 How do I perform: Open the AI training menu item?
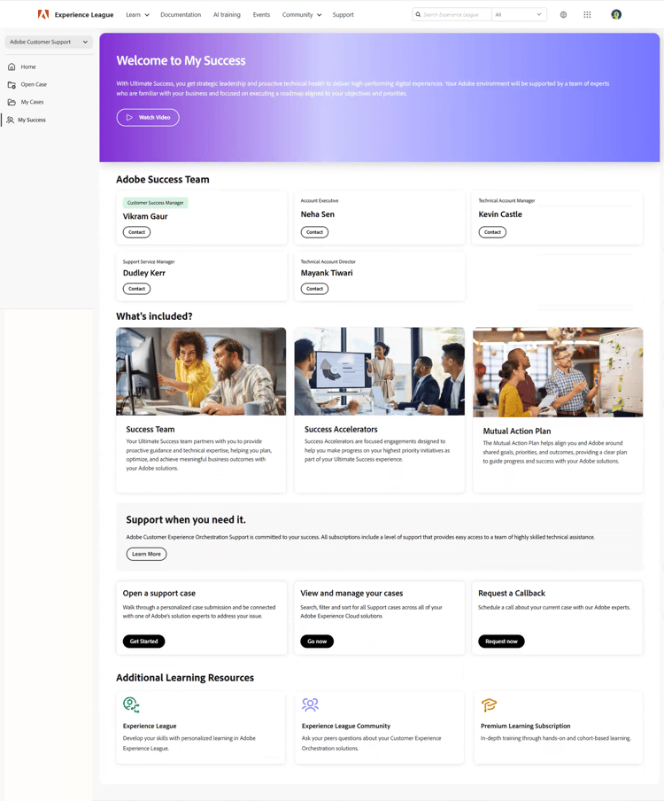[x=227, y=15]
